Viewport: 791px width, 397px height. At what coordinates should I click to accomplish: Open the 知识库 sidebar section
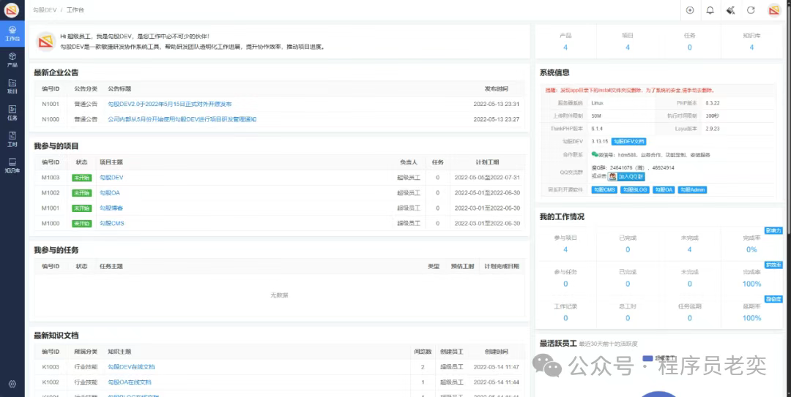[12, 165]
